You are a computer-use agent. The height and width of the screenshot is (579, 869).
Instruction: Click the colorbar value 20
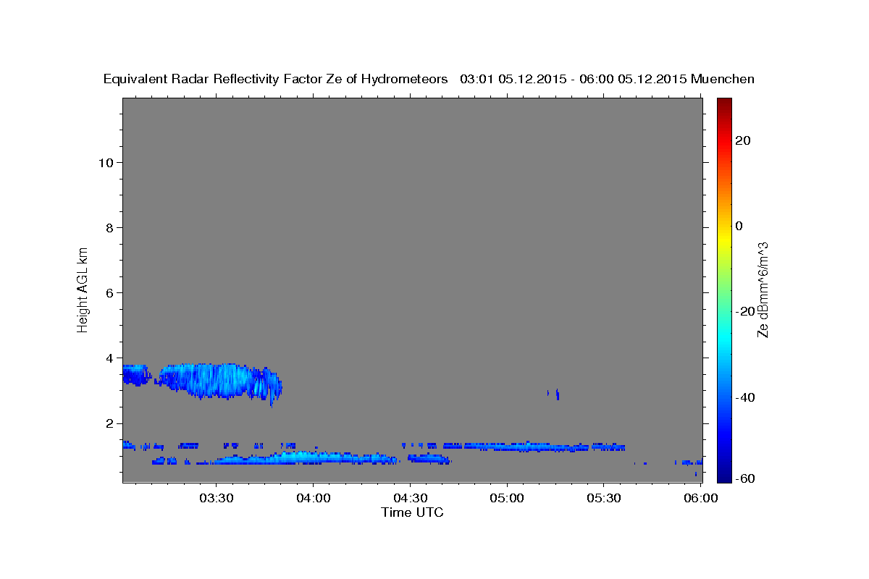(x=743, y=140)
